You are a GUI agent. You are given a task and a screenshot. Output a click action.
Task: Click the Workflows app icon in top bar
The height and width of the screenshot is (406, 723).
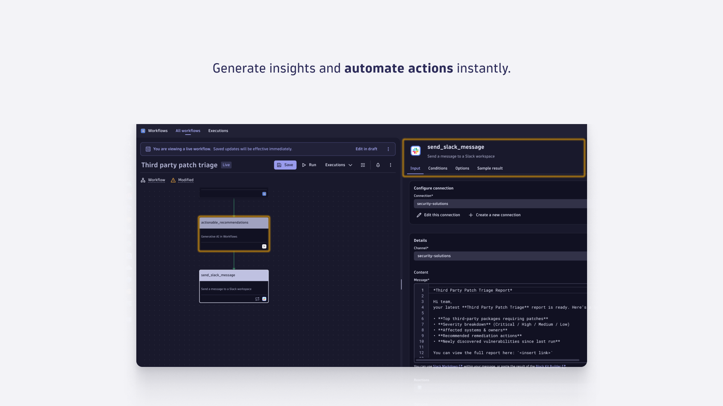(x=143, y=130)
